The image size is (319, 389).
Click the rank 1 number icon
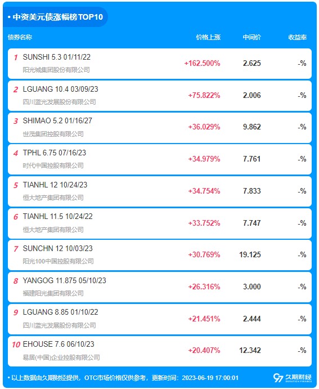tap(16, 57)
